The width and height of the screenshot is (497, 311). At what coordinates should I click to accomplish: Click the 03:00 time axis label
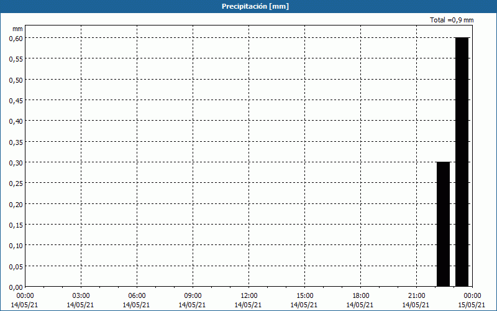(x=81, y=296)
